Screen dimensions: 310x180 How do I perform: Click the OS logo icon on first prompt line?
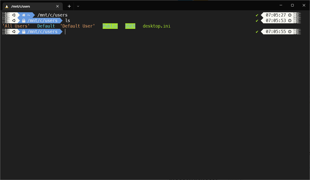(x=14, y=15)
